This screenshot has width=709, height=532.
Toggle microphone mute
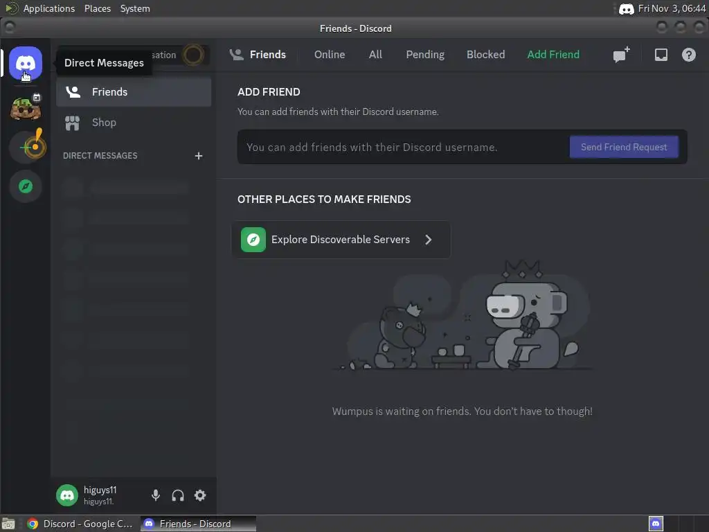[156, 495]
